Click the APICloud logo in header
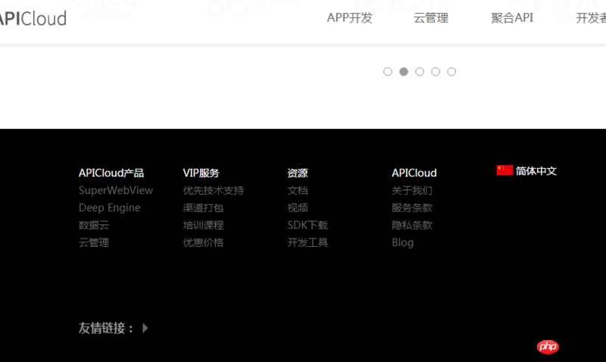Screen dimensions: 606x362 click(33, 18)
